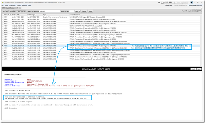This screenshot has height=123, width=205.
Task: Select notice row 94003
Action: click(x=101, y=19)
